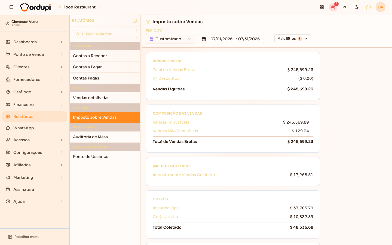Open Food Restaurant store selector dropdown
392x245 pixels.
[79, 7]
